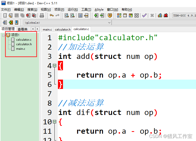Open the 工具[T] menu
Image resolution: width=196 pixels, height=141 pixels.
[86, 10]
